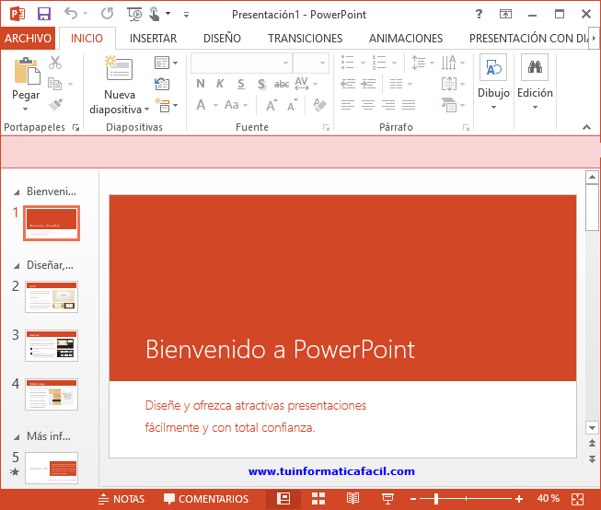
Task: Open the PowerPoint Help question mark
Action: (x=479, y=14)
